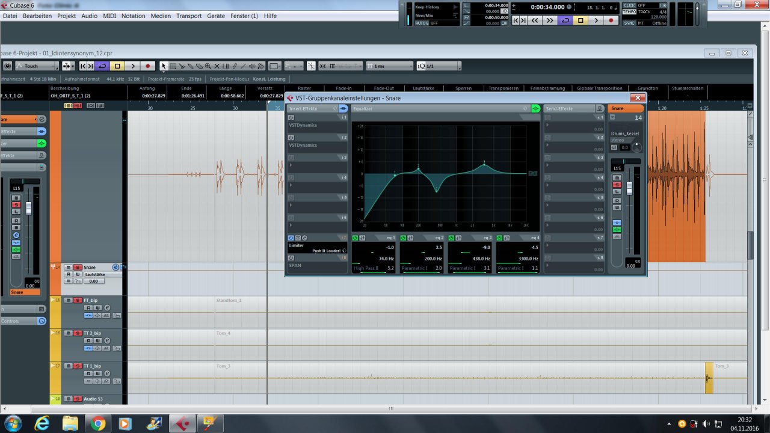Toggle Equalizer bypass green button

[x=535, y=108]
